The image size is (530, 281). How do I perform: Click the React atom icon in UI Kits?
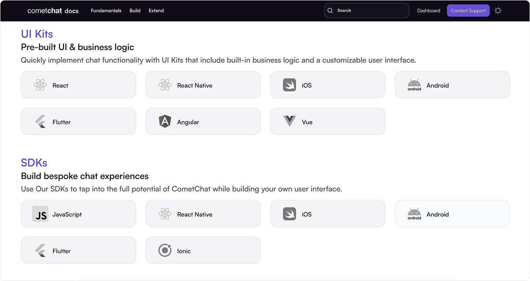click(x=40, y=85)
